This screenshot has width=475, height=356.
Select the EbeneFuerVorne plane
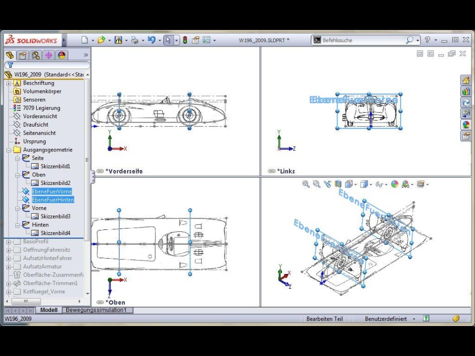[52, 191]
